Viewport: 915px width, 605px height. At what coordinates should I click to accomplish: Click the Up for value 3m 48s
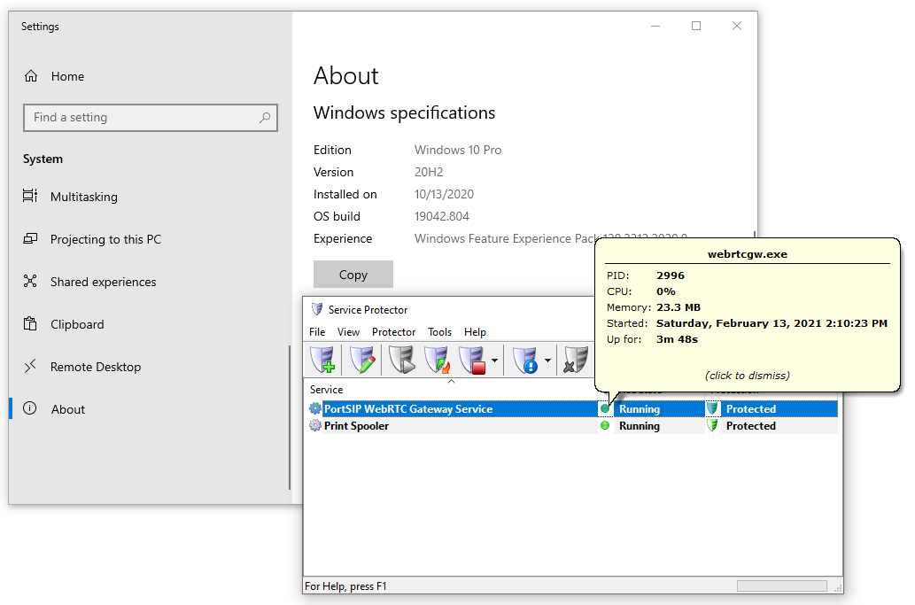(x=677, y=339)
